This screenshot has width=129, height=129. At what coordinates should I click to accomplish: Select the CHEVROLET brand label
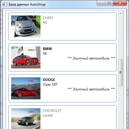coord(52,111)
